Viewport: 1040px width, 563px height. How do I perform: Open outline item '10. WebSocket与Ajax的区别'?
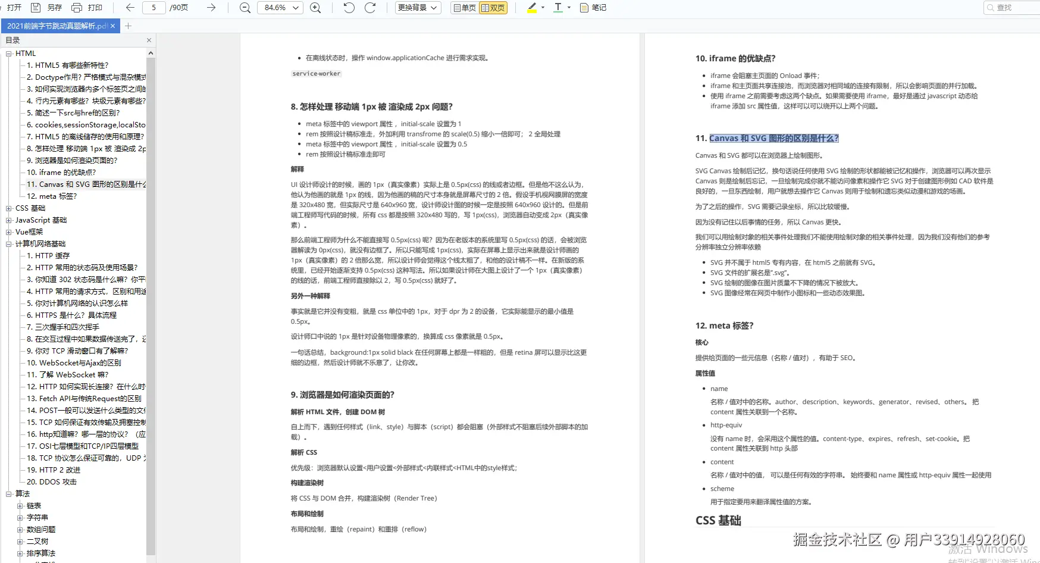point(74,363)
